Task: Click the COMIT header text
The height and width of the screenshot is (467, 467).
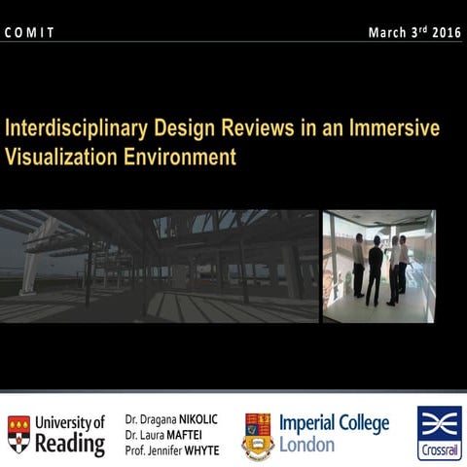Action: coord(29,33)
